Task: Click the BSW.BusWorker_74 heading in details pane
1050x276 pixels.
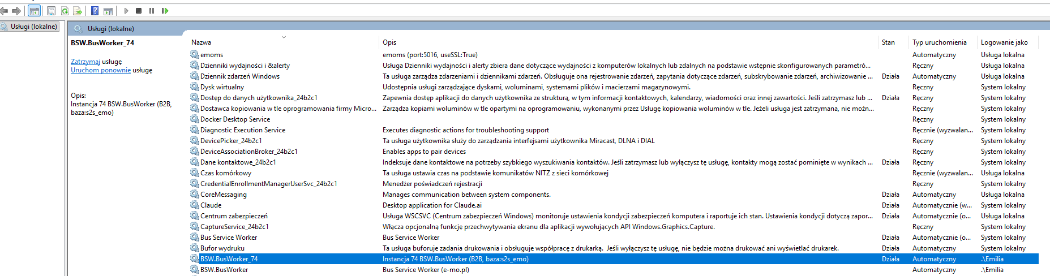Action: [102, 43]
